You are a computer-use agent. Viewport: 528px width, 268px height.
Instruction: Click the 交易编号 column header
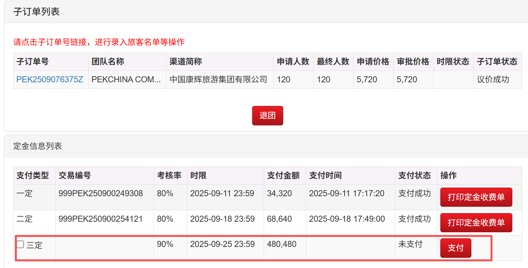75,175
